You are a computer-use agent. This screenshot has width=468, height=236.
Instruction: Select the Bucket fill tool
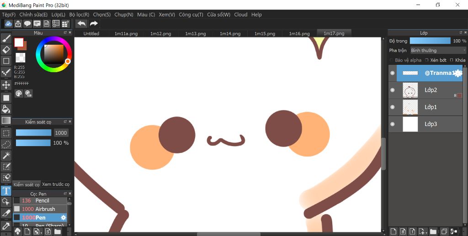(6, 109)
